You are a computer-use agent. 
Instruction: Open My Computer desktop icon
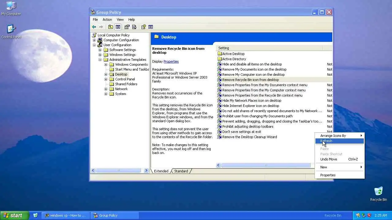pos(11,6)
